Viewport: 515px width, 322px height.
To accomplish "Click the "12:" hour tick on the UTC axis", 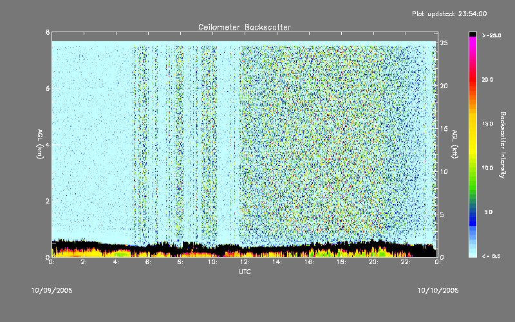I will [x=245, y=262].
